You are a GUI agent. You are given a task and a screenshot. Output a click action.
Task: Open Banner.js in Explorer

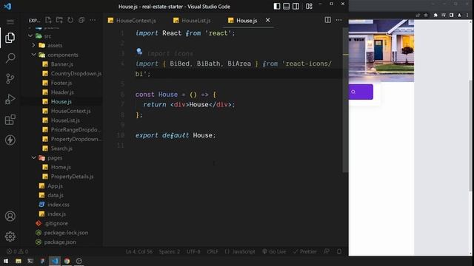62,64
